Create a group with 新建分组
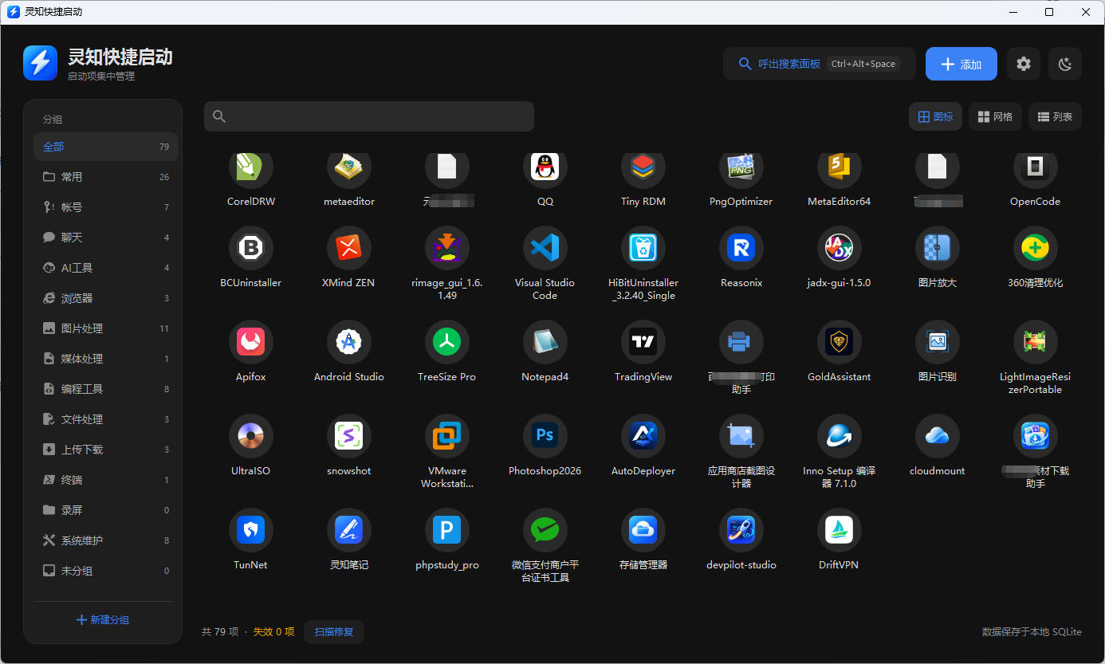1105x664 pixels. tap(103, 620)
